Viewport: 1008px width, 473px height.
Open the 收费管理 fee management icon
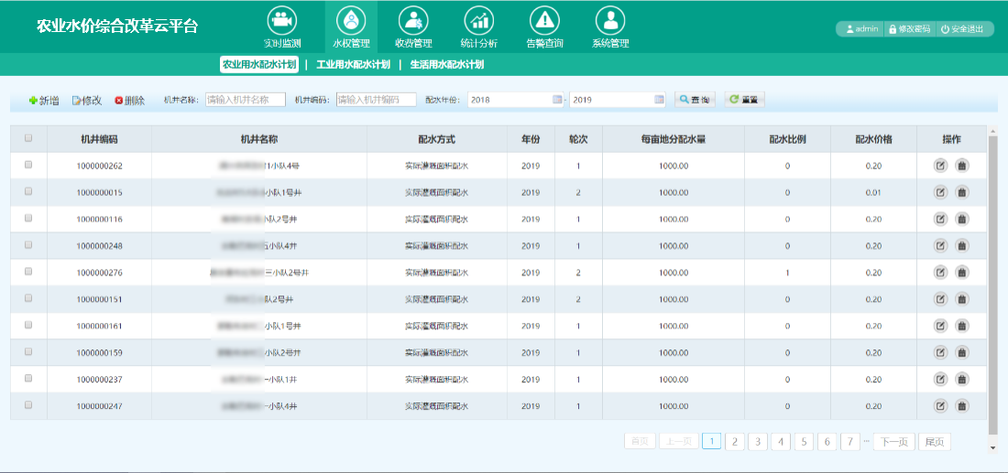[414, 20]
